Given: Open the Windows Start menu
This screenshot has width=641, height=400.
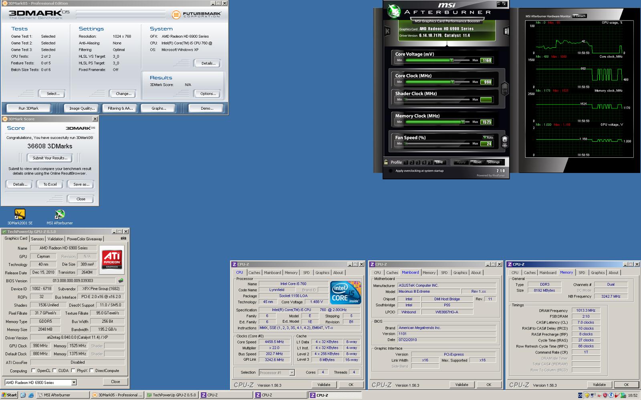Looking at the screenshot, I should (x=9, y=395).
